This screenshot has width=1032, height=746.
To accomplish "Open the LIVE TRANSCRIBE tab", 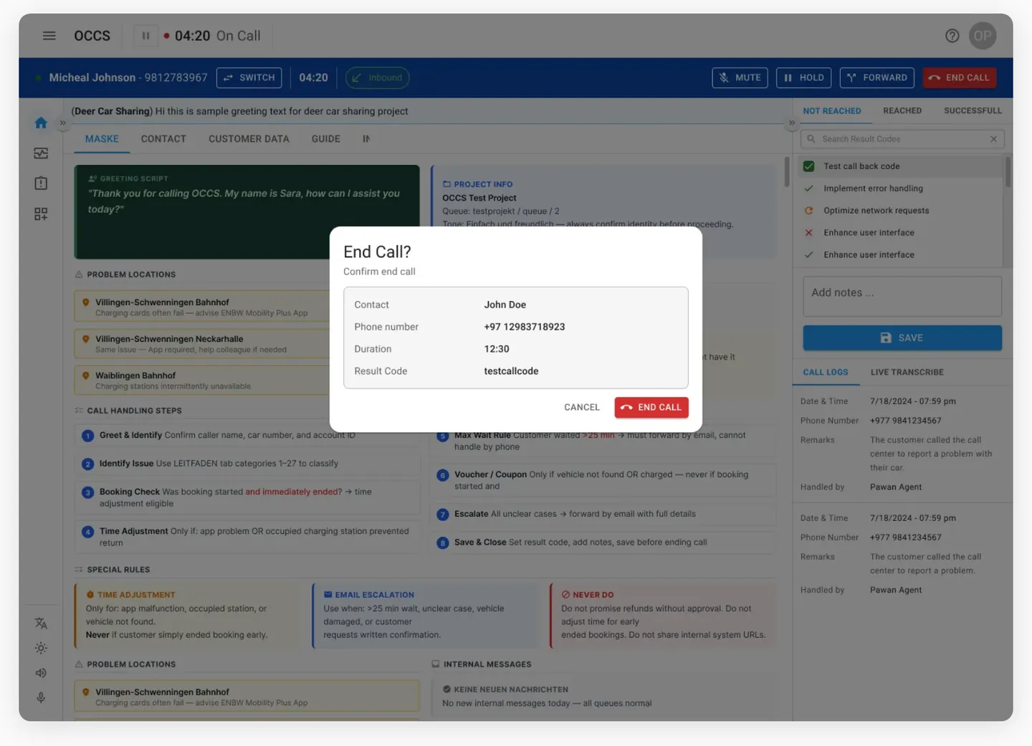I will pyautogui.click(x=907, y=373).
